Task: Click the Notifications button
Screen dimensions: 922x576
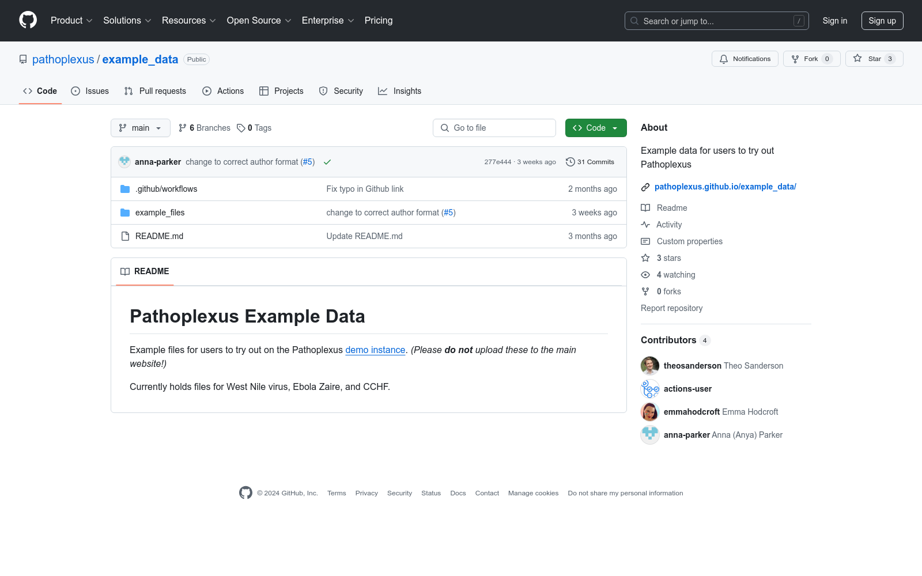Action: pos(745,59)
